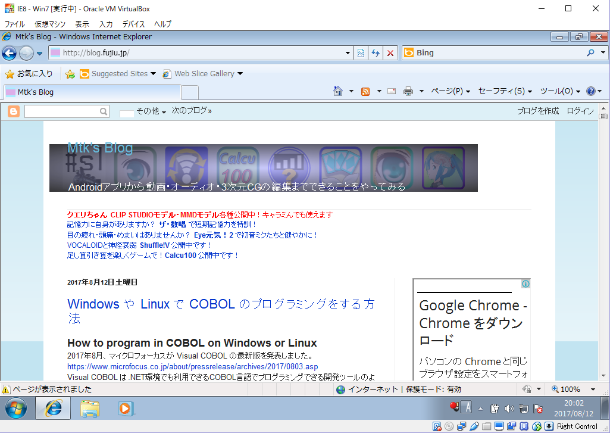Click the 次のブログ» link

[192, 111]
